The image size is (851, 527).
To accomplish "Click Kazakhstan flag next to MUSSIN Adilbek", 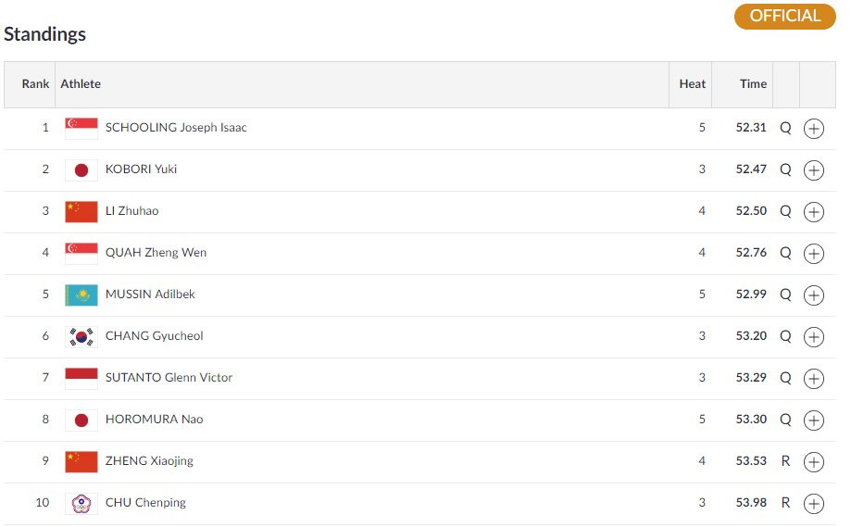I will point(81,295).
